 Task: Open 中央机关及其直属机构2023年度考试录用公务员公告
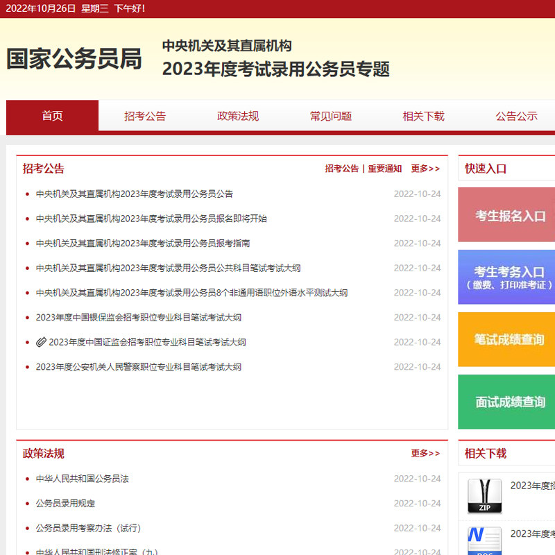coord(134,194)
